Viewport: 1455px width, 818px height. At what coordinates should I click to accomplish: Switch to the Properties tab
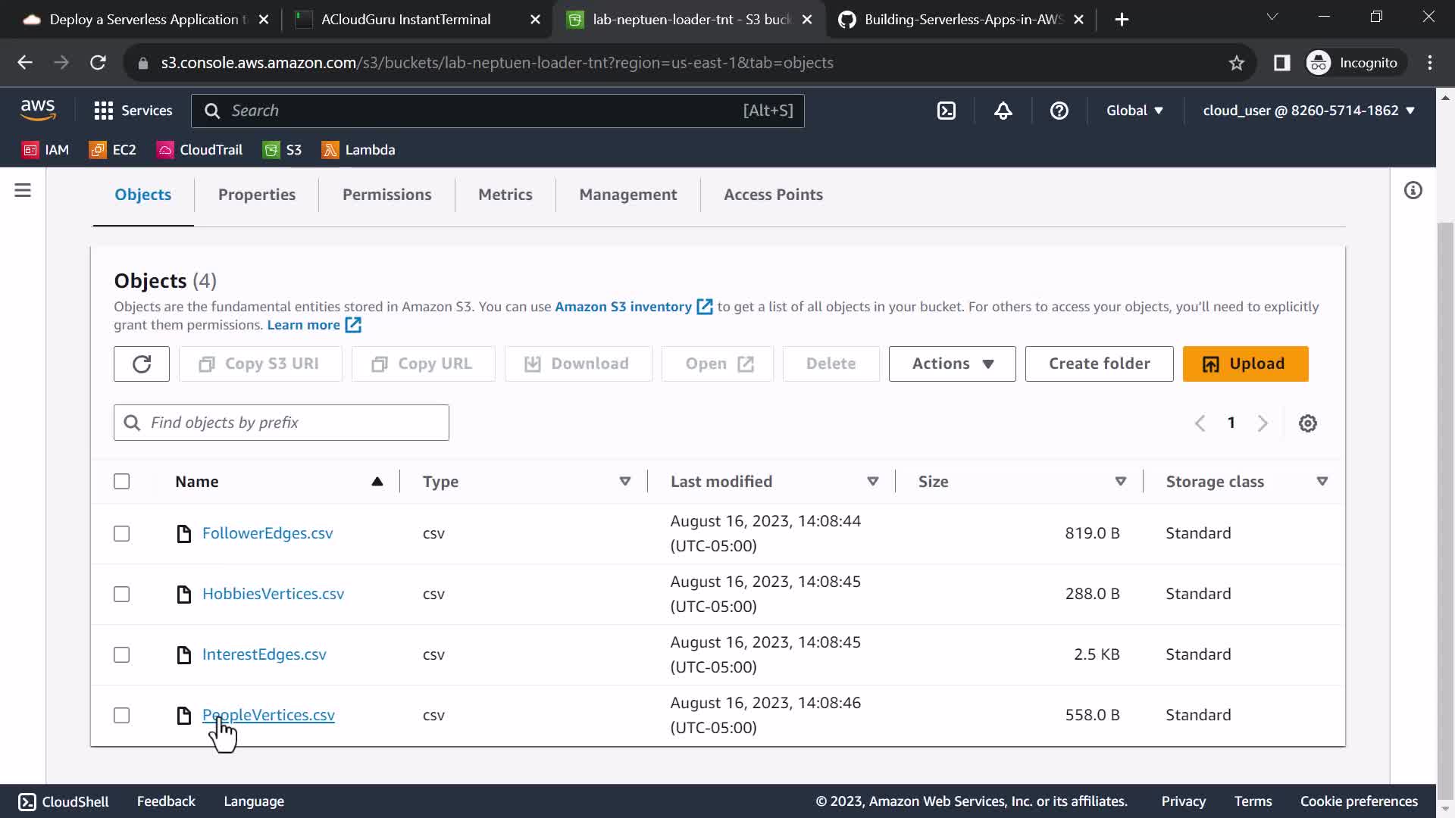click(257, 195)
